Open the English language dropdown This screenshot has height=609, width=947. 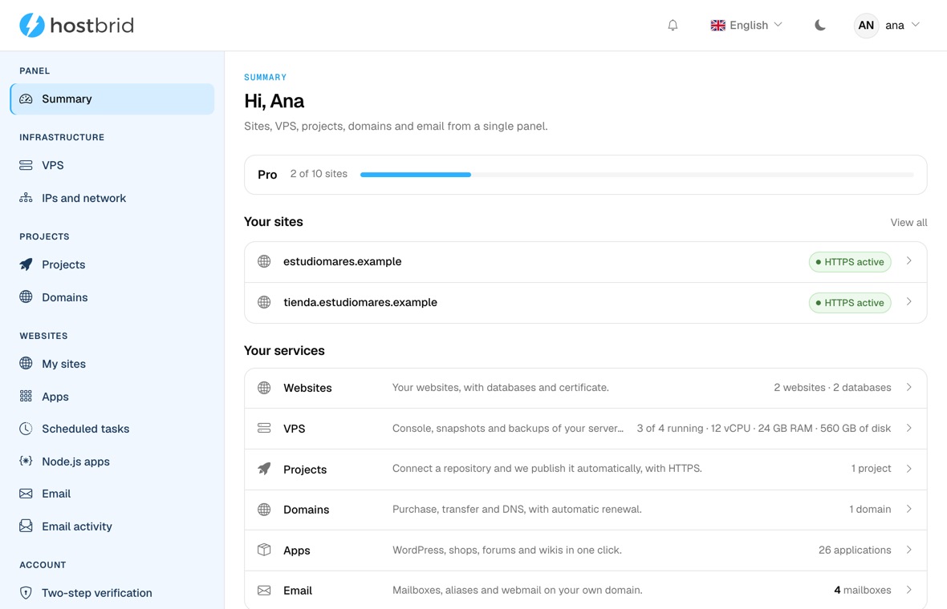[746, 26]
